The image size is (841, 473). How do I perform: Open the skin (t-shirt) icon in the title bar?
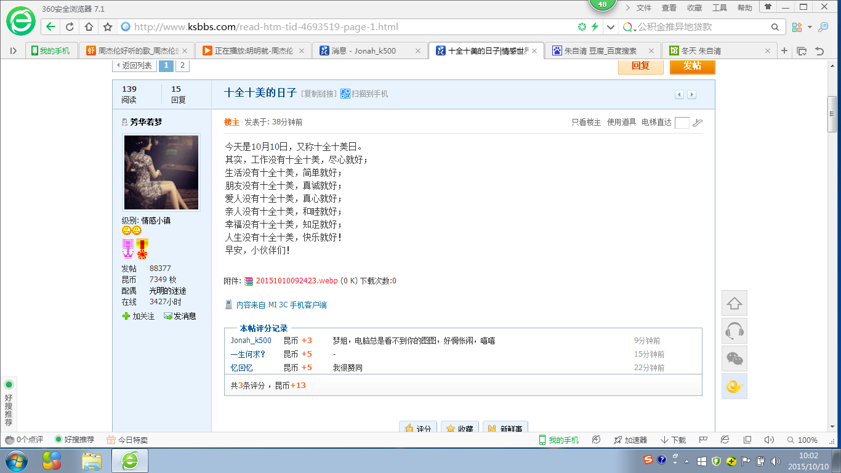[x=768, y=7]
